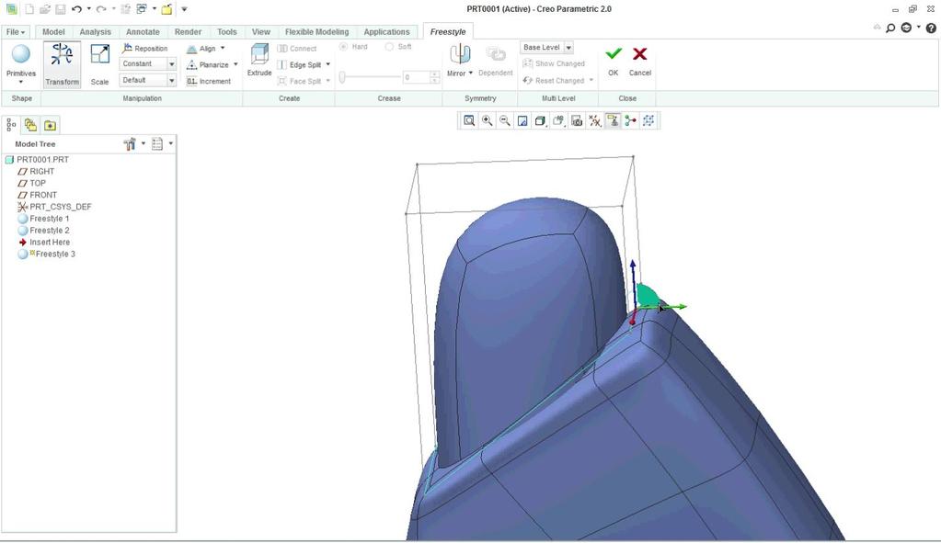941x543 pixels.
Task: Click the Primitives sphere icon
Action: 21,54
